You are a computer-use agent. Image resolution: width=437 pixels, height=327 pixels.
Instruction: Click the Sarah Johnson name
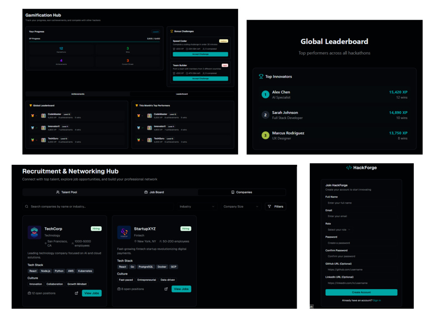click(285, 112)
